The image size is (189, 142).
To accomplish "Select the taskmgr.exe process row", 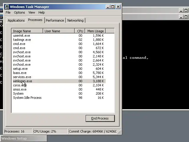I will (59, 40).
